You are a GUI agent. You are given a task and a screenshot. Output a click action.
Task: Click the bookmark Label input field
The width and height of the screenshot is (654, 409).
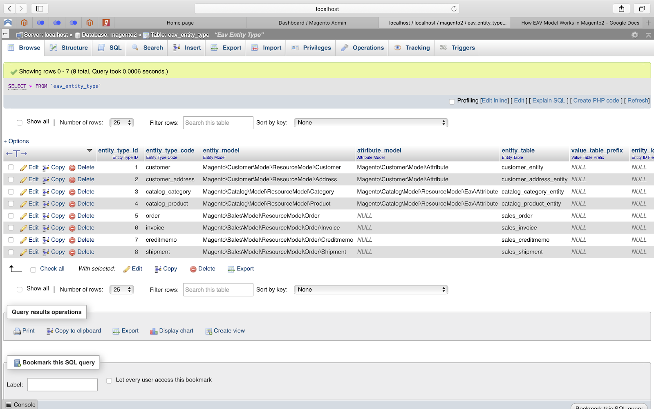63,385
